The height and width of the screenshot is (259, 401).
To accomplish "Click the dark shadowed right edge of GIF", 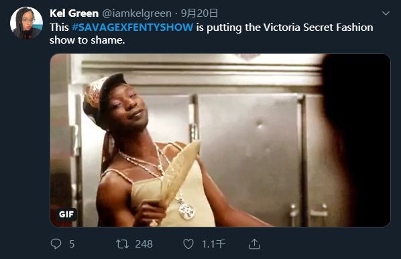I will (358, 140).
